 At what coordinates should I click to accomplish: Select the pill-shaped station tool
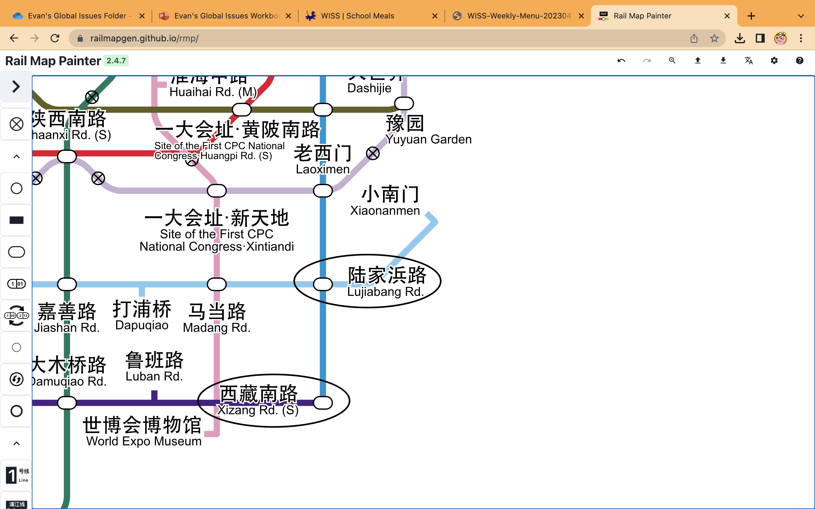16,252
